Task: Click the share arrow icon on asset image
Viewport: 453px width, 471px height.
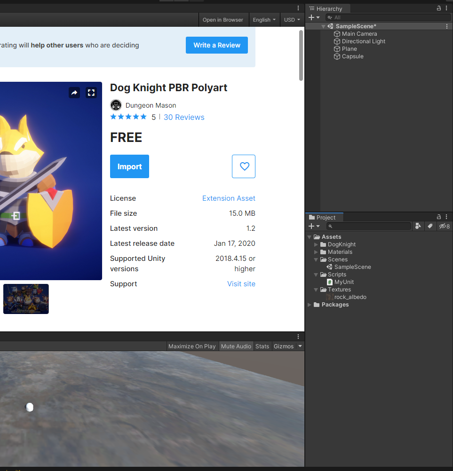Action: pos(74,93)
